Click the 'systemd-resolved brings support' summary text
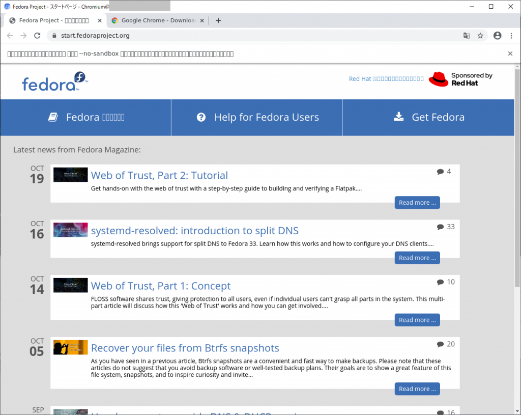The height and width of the screenshot is (415, 521). coord(263,244)
